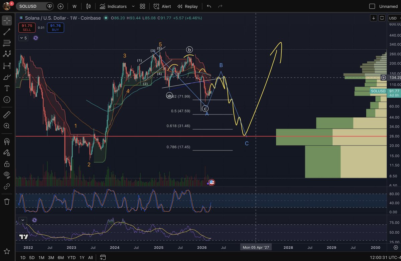The height and width of the screenshot is (261, 401).
Task: Open the Unnamed layout name menu
Action: tap(388, 6)
